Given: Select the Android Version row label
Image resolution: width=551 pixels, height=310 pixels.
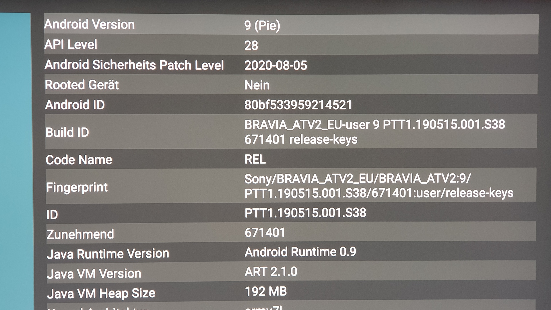Looking at the screenshot, I should (89, 24).
